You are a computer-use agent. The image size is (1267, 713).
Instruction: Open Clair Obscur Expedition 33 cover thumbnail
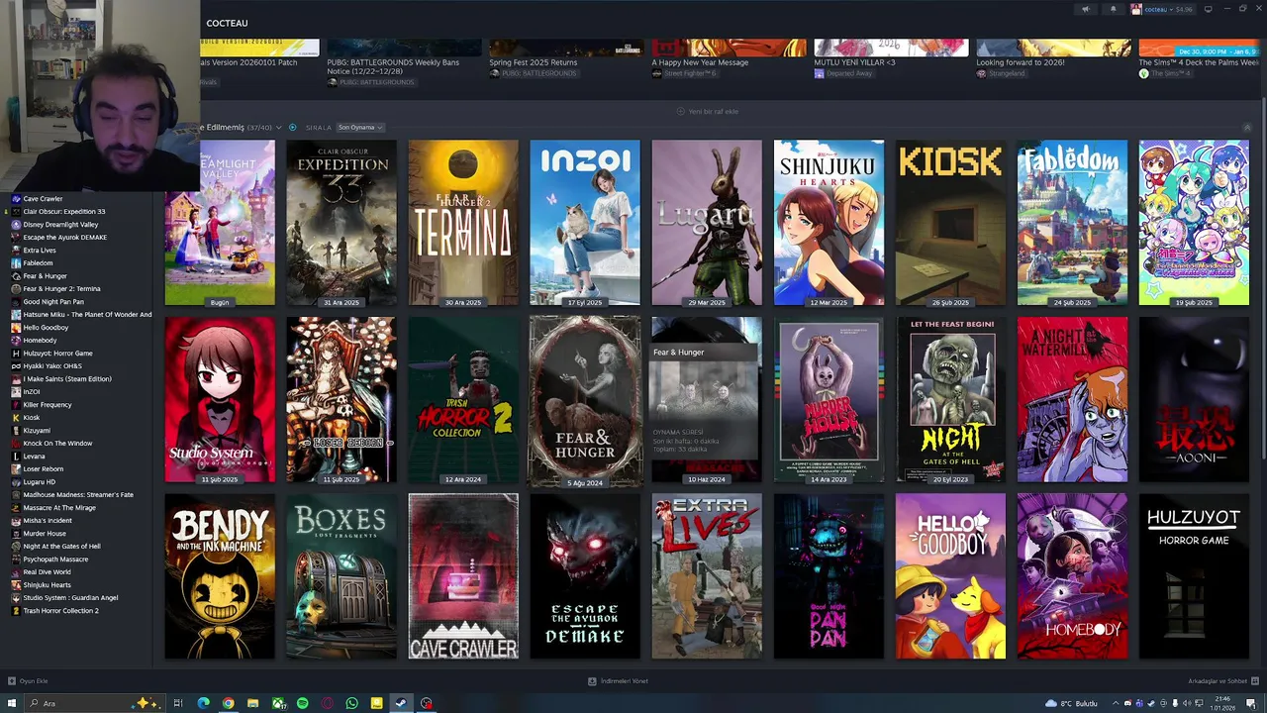(x=341, y=223)
